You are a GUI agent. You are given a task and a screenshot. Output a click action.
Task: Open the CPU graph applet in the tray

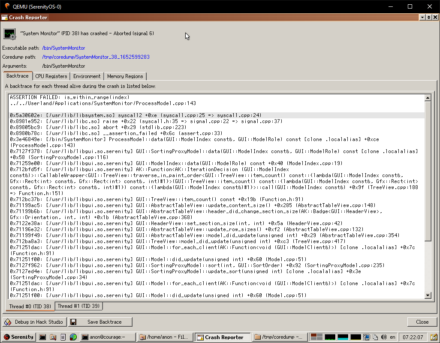tap(330, 337)
